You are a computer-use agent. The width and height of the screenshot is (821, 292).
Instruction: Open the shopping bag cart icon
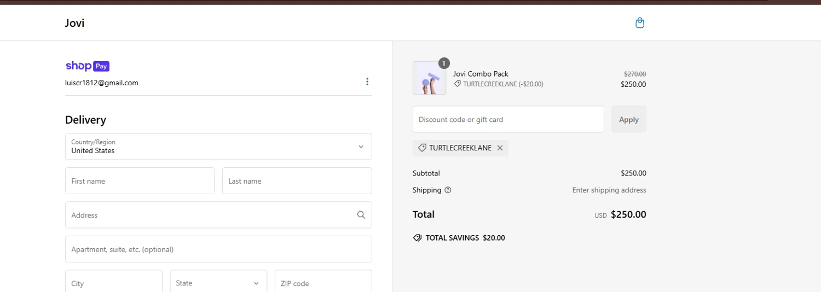click(x=640, y=23)
